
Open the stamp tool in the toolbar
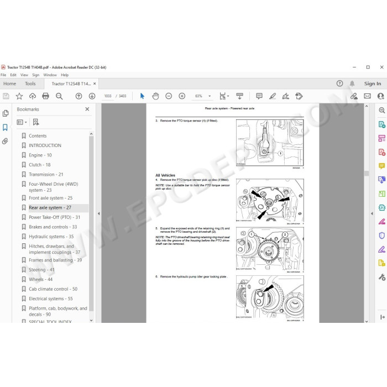(x=299, y=96)
